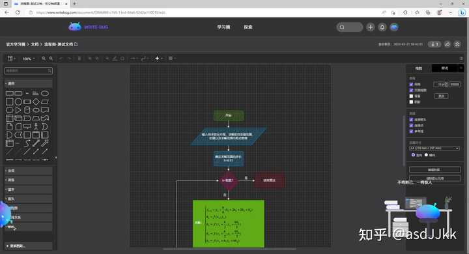469x254 pixels.
Task: Select the parallelogram shape in the General palette
Action: 45,102
